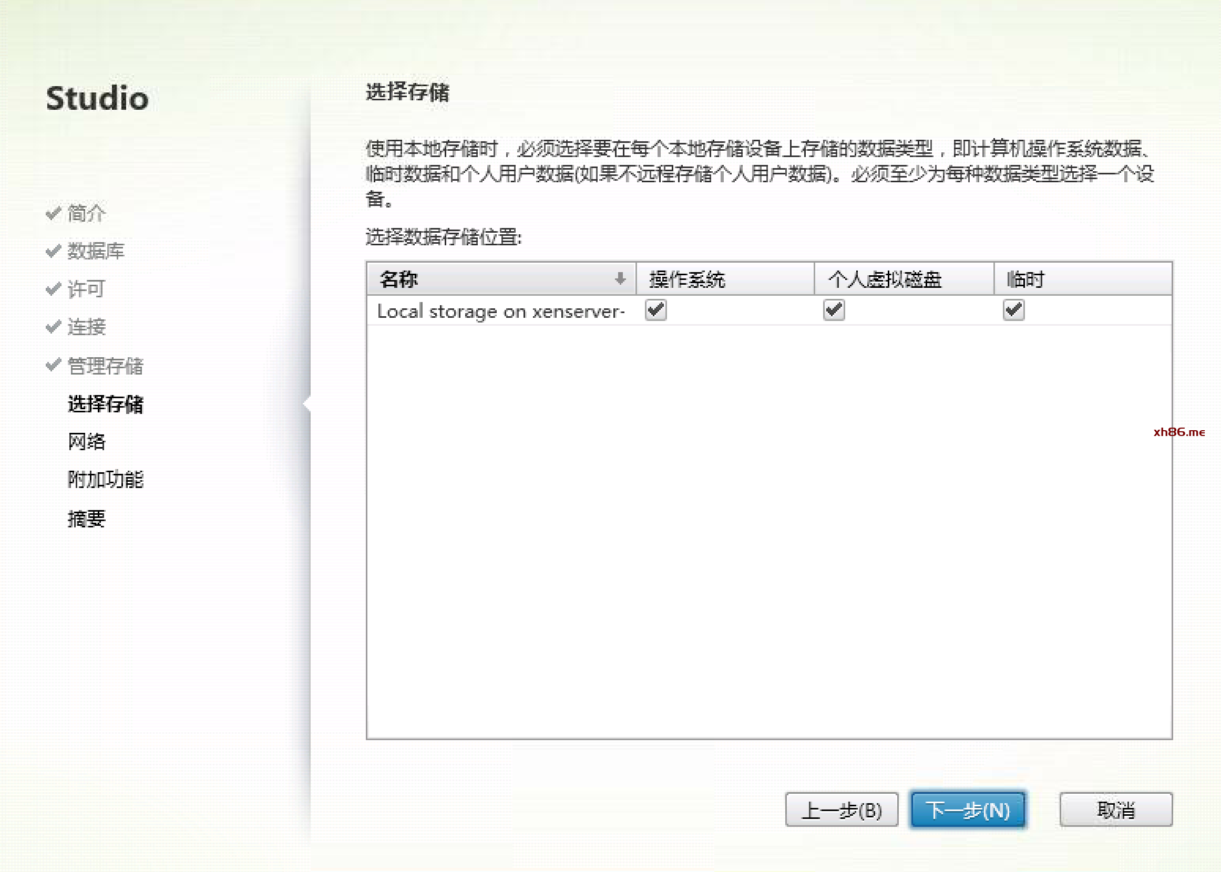Click the checkmark icon beside 连接
1221x872 pixels.
53,326
